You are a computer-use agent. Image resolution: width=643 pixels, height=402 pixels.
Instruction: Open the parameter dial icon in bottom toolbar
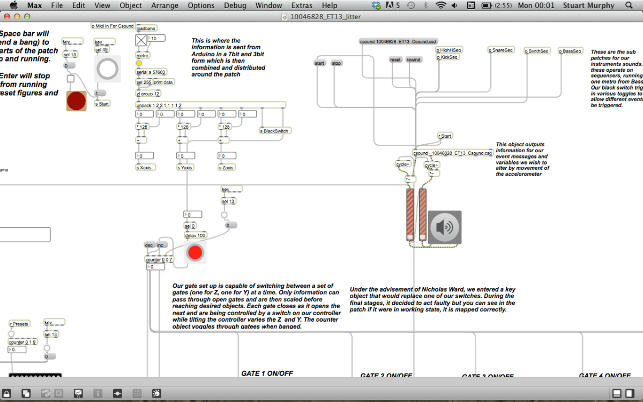156,393
